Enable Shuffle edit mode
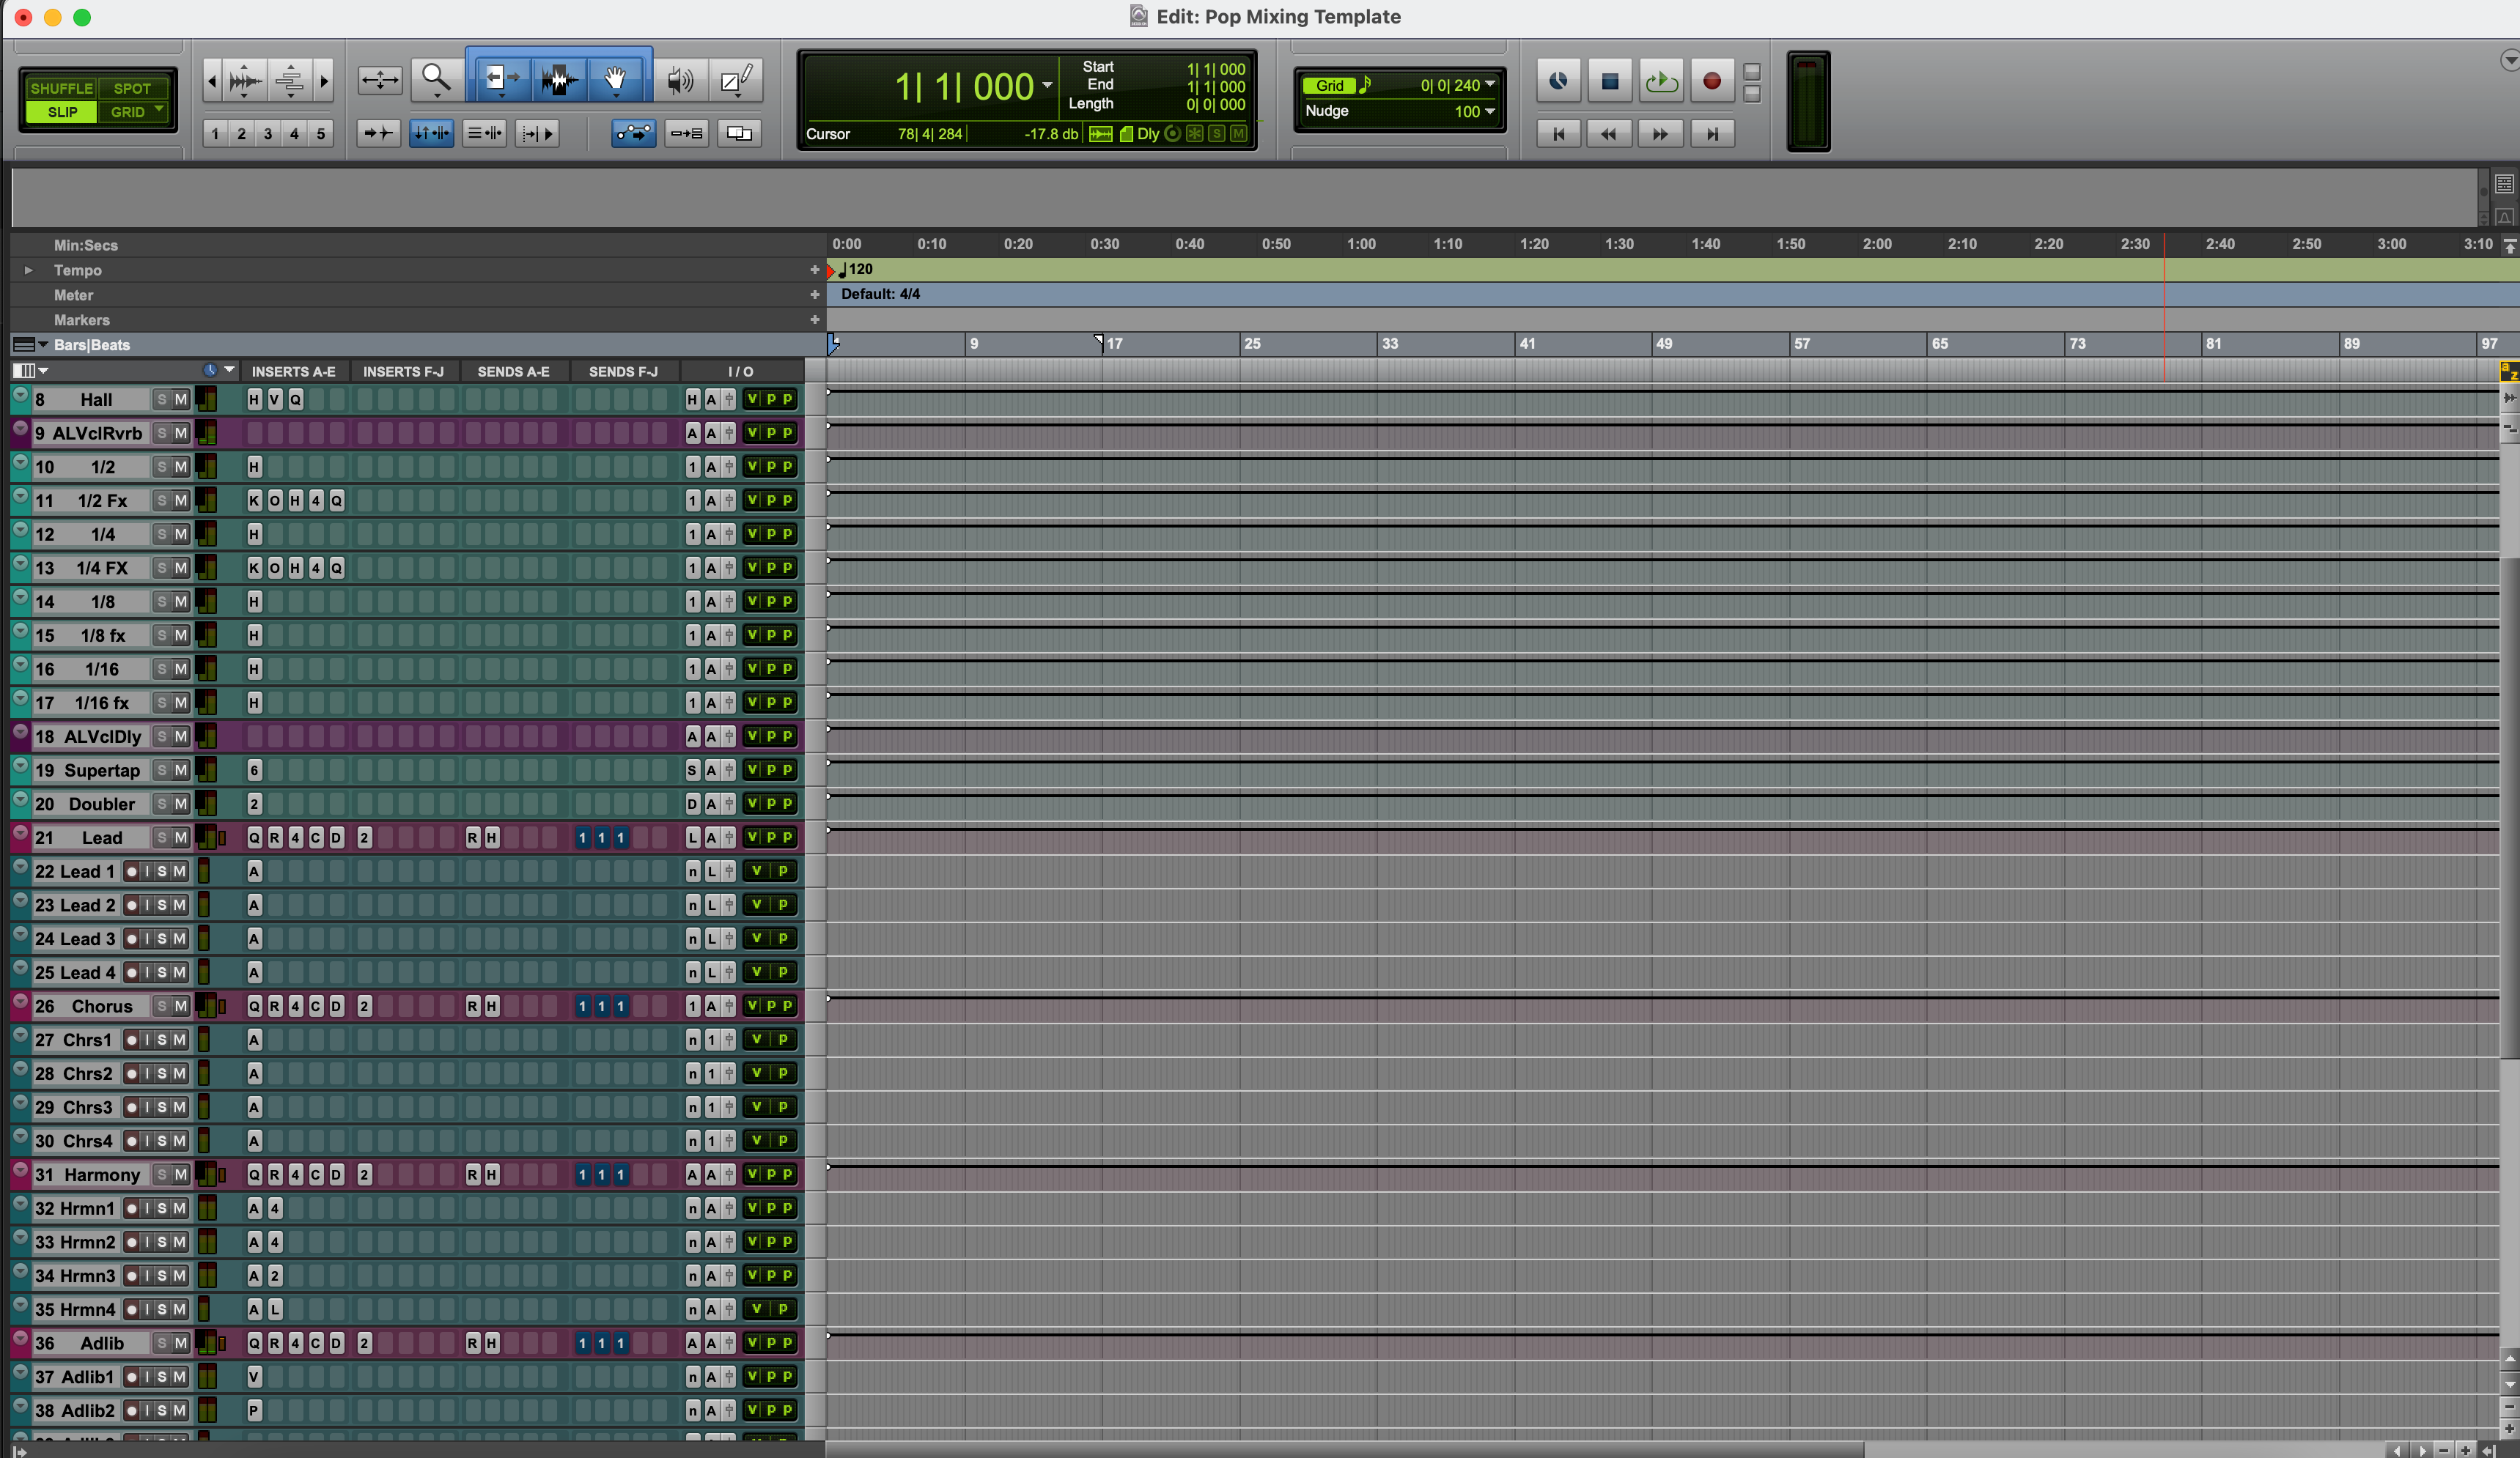 point(61,88)
